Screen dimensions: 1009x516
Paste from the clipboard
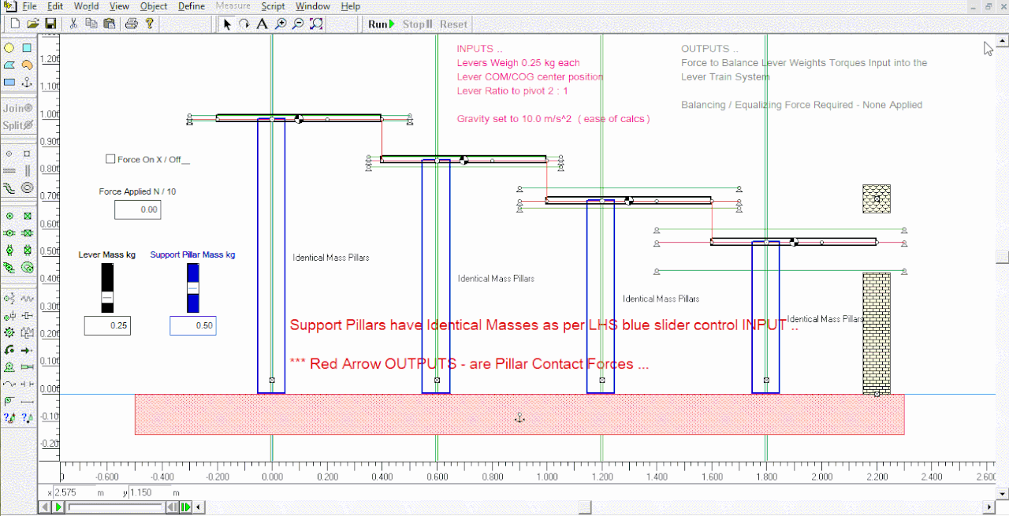pyautogui.click(x=110, y=24)
